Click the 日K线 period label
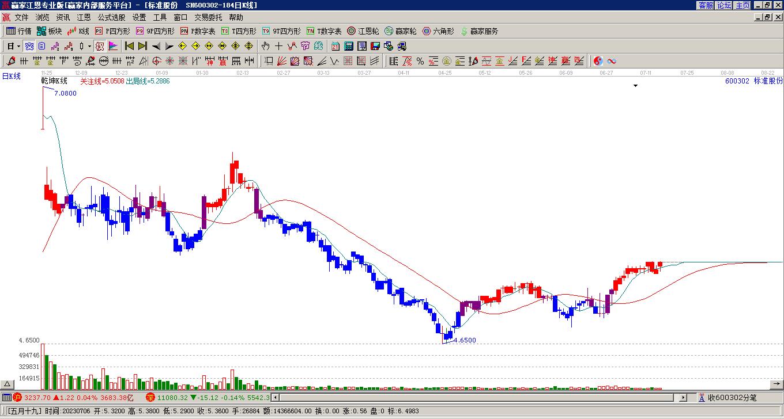Image resolution: width=784 pixels, height=419 pixels. coord(11,76)
